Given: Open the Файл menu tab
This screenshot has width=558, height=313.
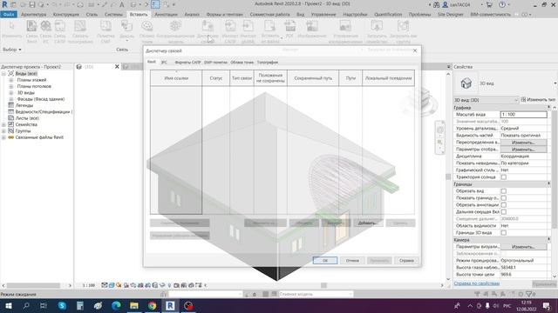Looking at the screenshot, I should coord(9,15).
